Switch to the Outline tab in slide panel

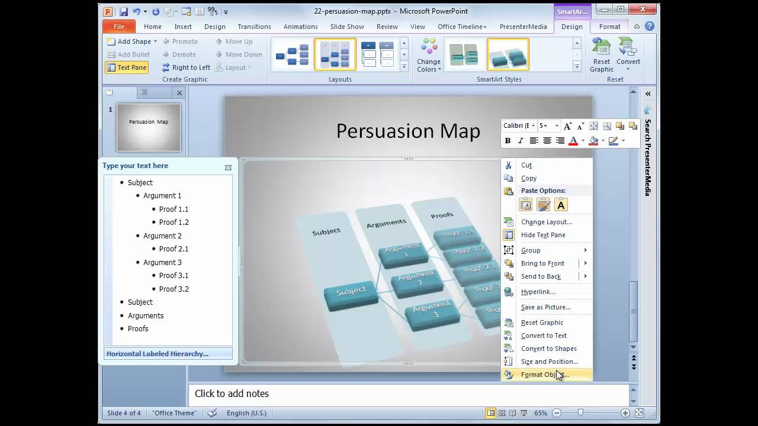point(144,92)
